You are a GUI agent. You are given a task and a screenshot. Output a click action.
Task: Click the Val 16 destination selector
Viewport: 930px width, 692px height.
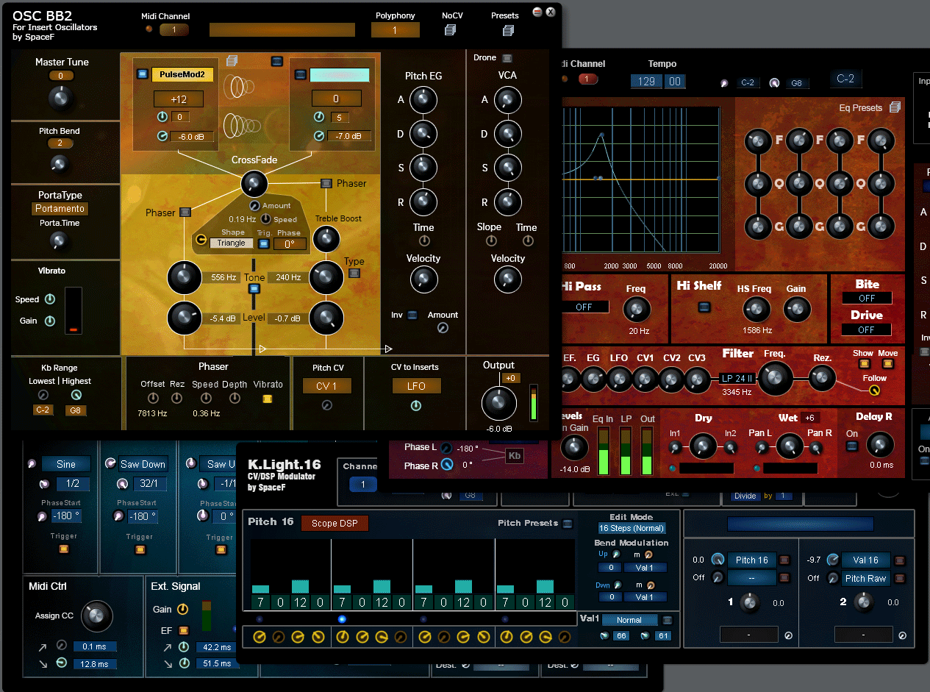tap(865, 560)
